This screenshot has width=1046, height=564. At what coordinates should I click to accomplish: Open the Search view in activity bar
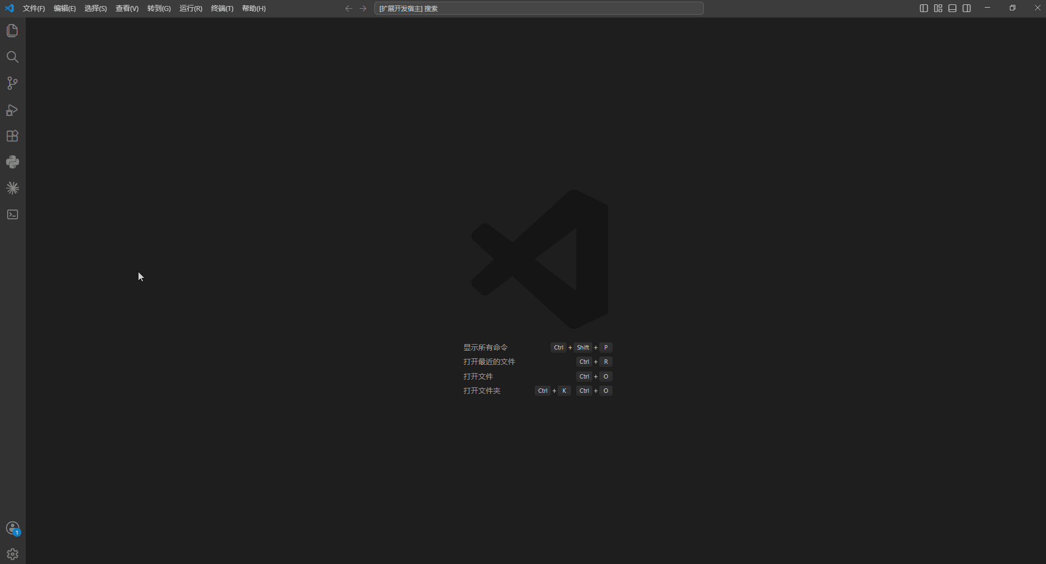(x=13, y=57)
